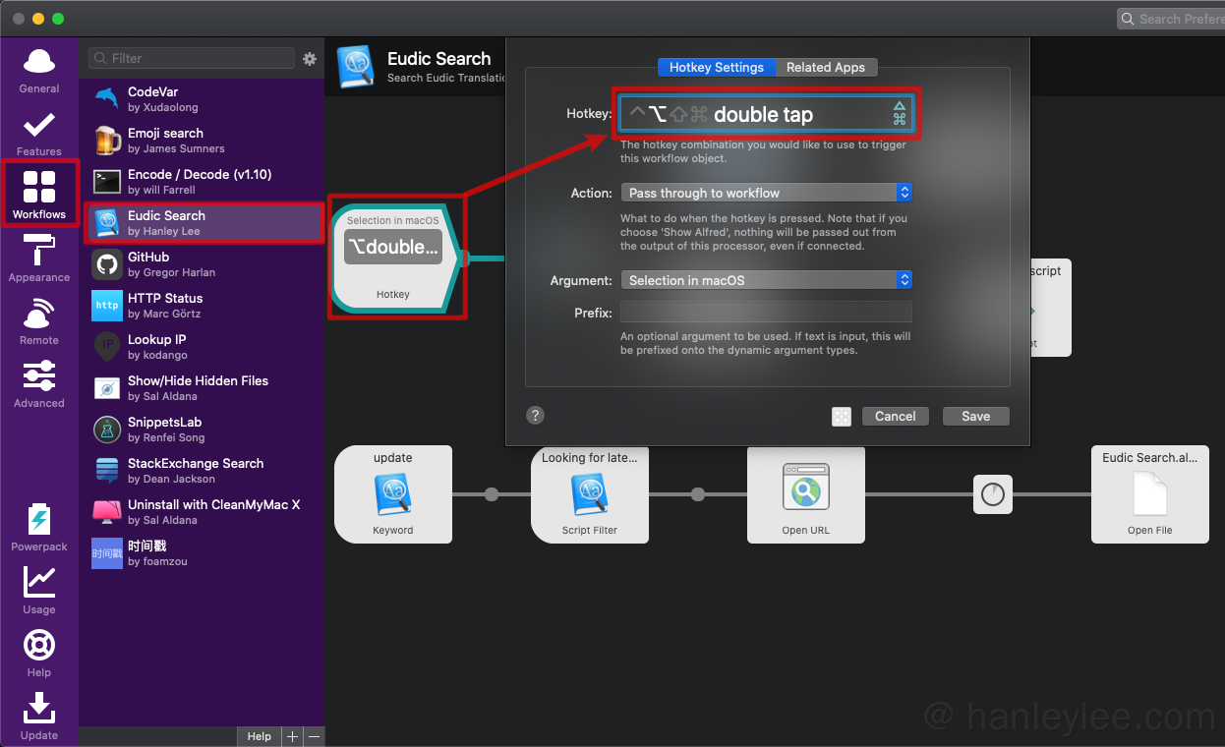Open the General preferences section
1225x747 pixels.
39,70
